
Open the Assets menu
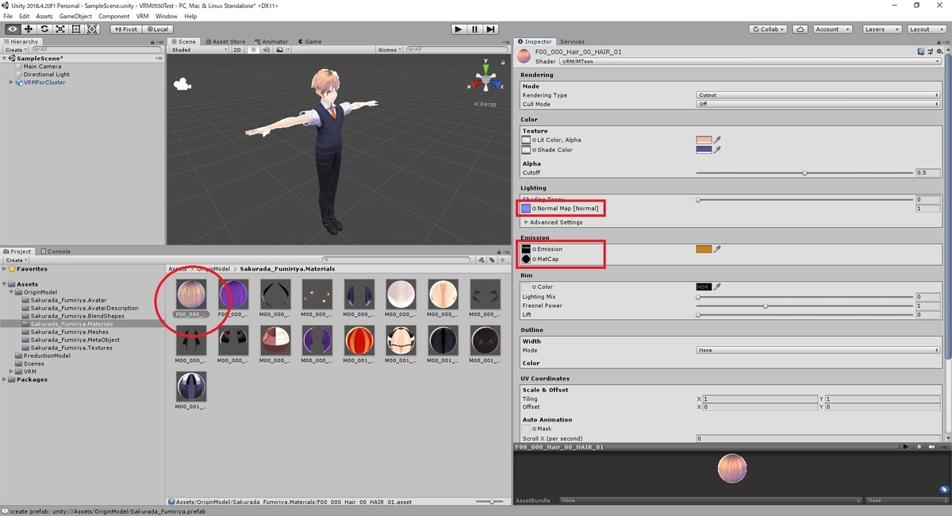44,16
